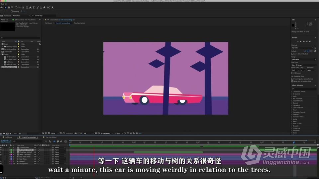Open the viewer resolution Full dropdown

tap(88, 133)
